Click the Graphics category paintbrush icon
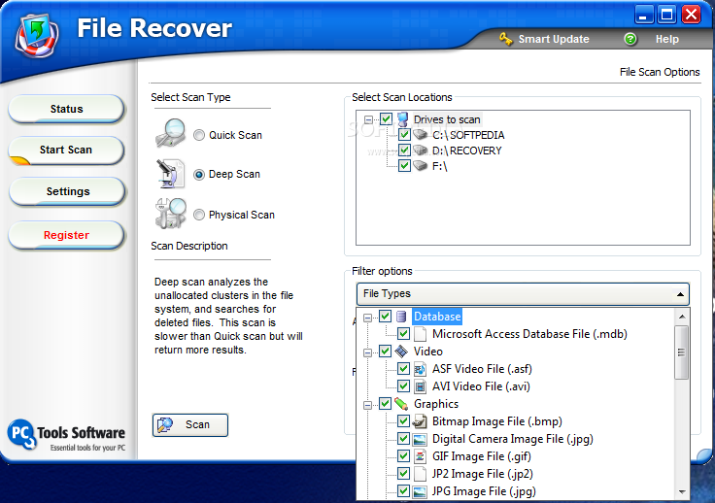This screenshot has height=503, width=715. 401,404
